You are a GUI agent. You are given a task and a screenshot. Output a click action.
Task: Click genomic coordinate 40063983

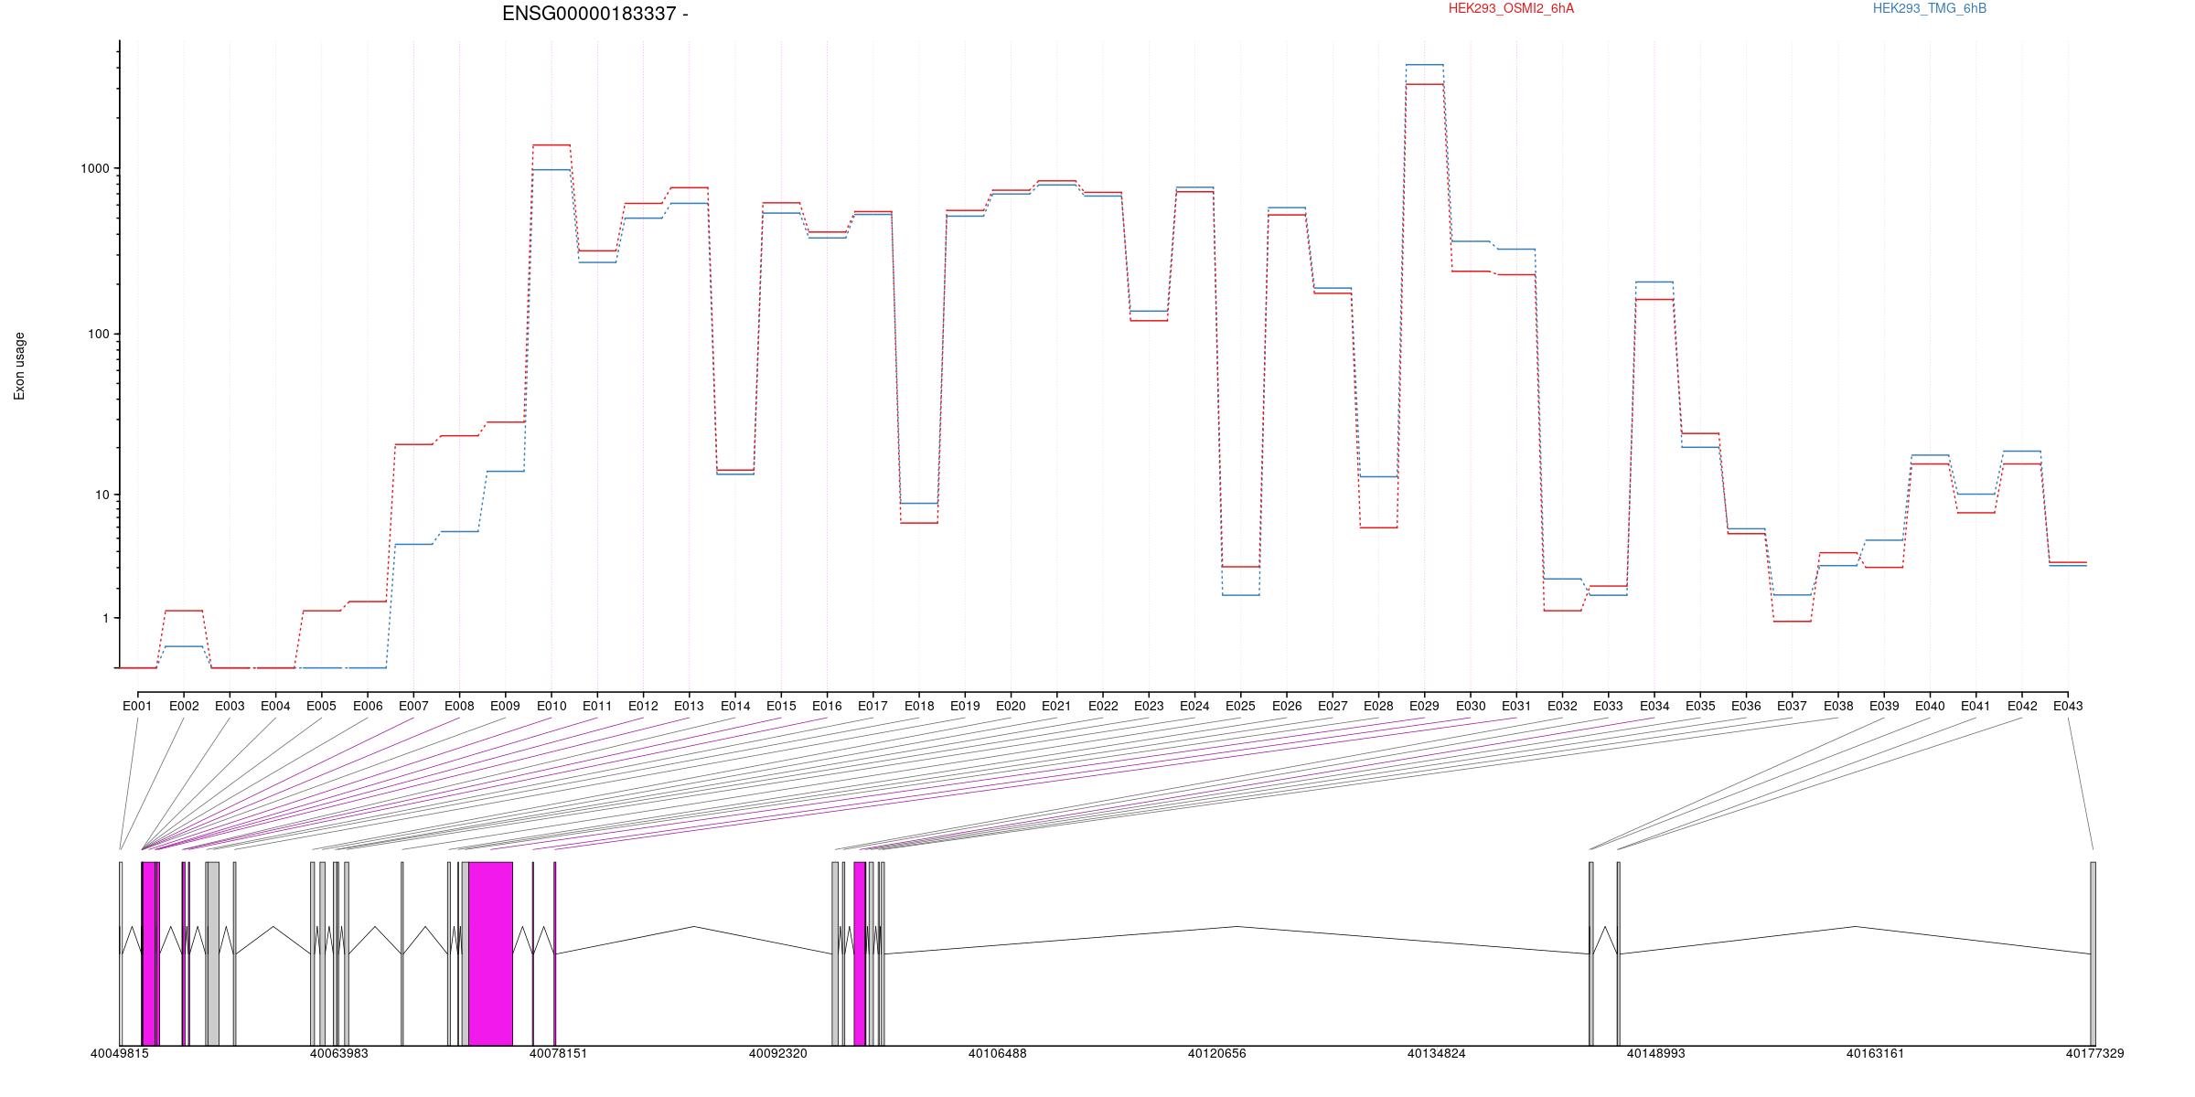click(x=339, y=1053)
